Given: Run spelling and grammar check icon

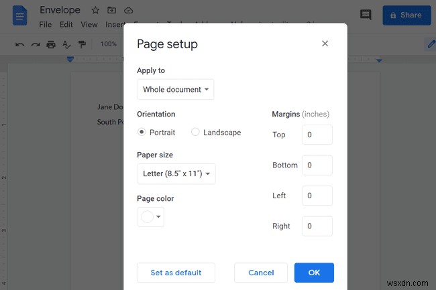Looking at the screenshot, I should (x=66, y=44).
